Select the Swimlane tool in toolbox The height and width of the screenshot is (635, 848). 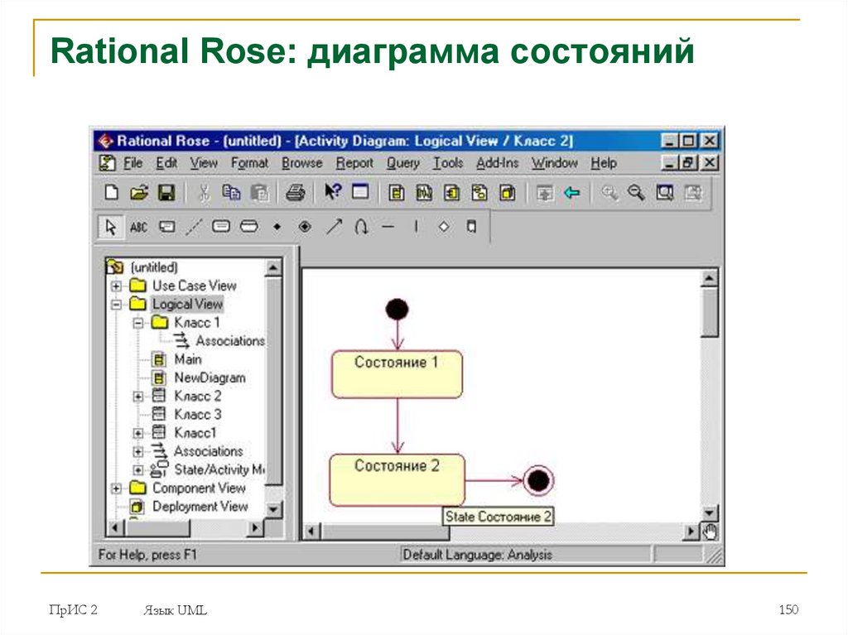471,227
